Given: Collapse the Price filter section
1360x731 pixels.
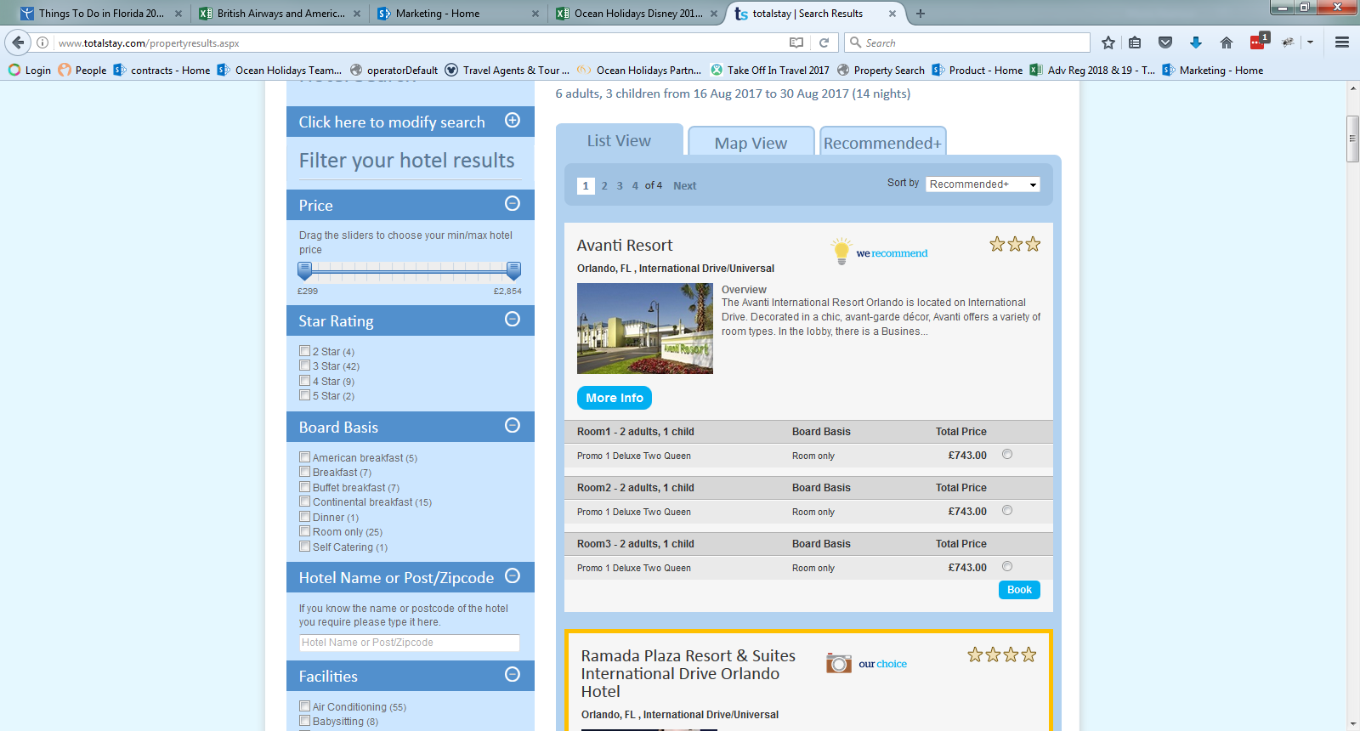Looking at the screenshot, I should 513,203.
